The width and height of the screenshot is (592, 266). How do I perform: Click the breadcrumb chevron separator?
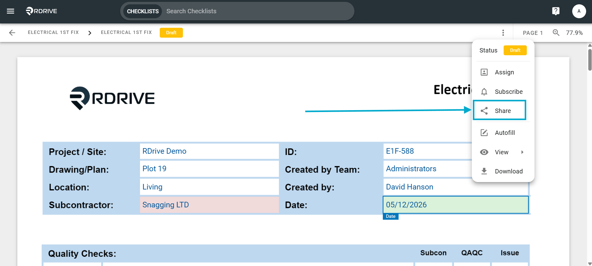[90, 33]
